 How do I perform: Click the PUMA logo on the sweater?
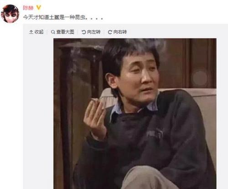tap(155, 133)
